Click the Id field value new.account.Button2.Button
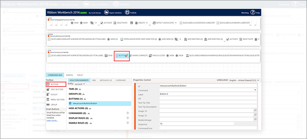 pos(208,86)
